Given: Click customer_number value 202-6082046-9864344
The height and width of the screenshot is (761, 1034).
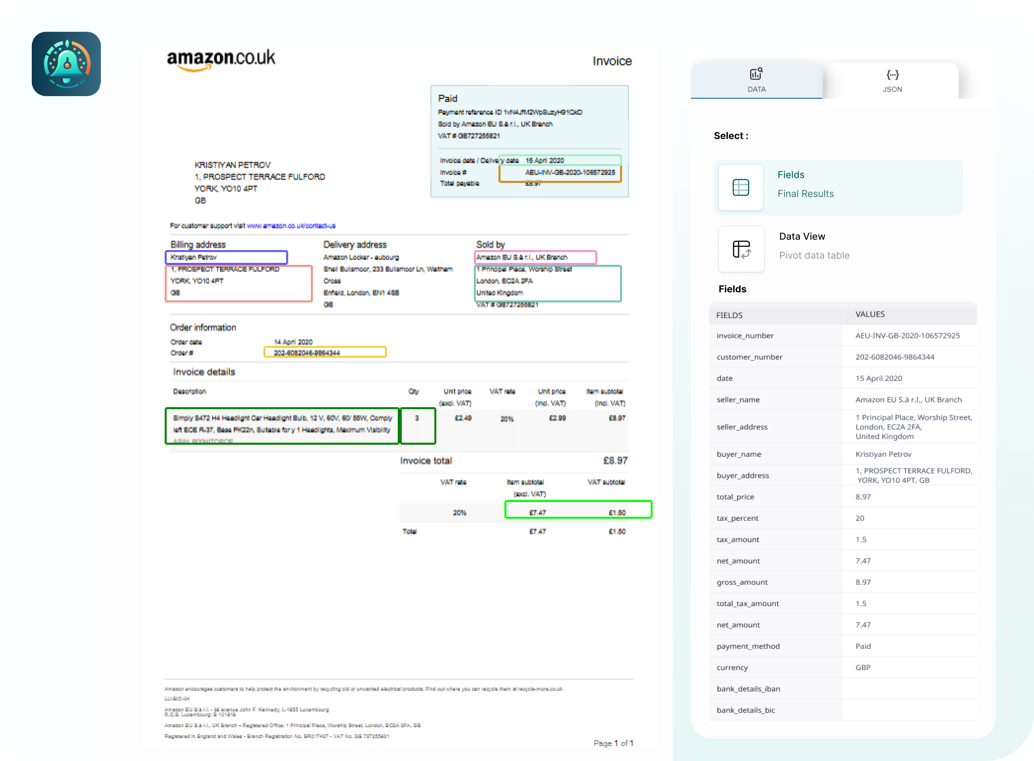Looking at the screenshot, I should click(895, 357).
